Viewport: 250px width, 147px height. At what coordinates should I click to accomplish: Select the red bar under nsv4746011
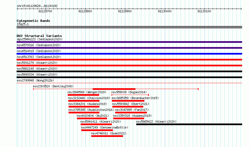tap(107, 136)
